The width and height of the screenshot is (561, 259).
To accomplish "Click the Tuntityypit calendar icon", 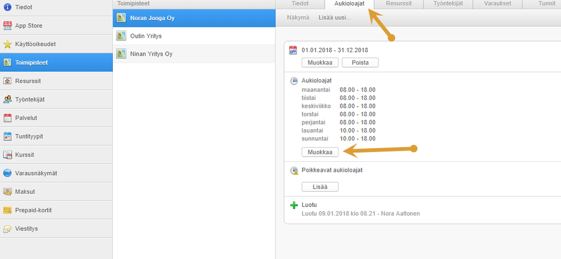I will (7, 137).
